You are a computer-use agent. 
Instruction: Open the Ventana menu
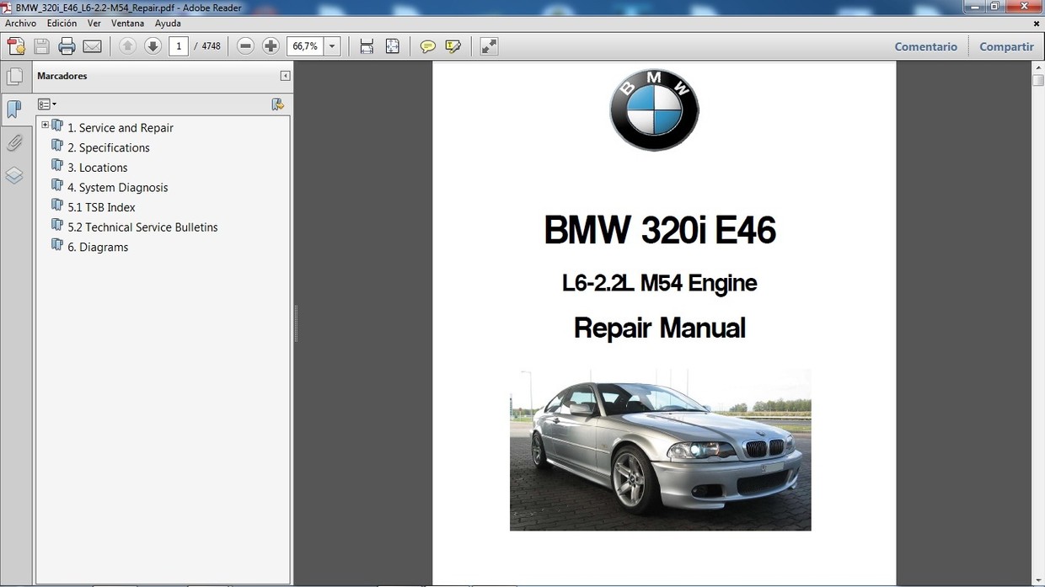[127, 24]
